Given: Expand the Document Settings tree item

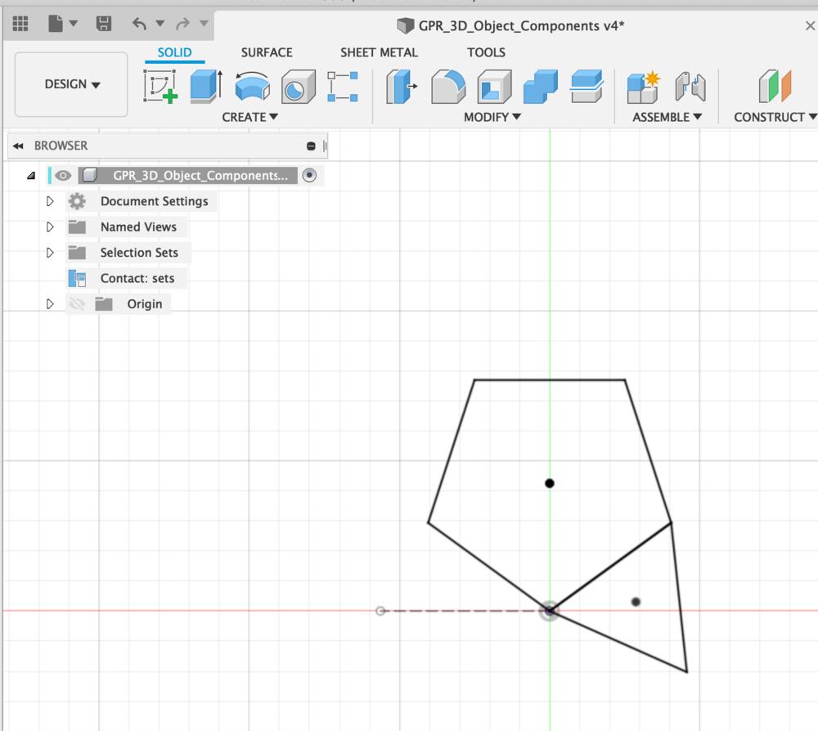Looking at the screenshot, I should click(x=50, y=201).
